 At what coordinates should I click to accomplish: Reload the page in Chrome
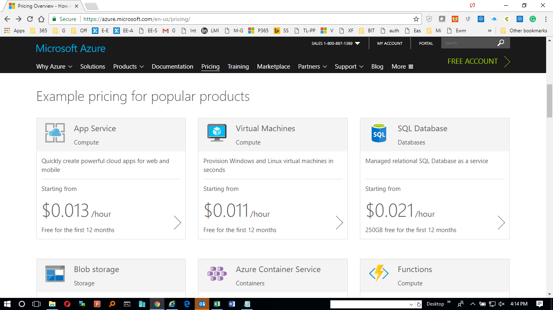coord(30,19)
